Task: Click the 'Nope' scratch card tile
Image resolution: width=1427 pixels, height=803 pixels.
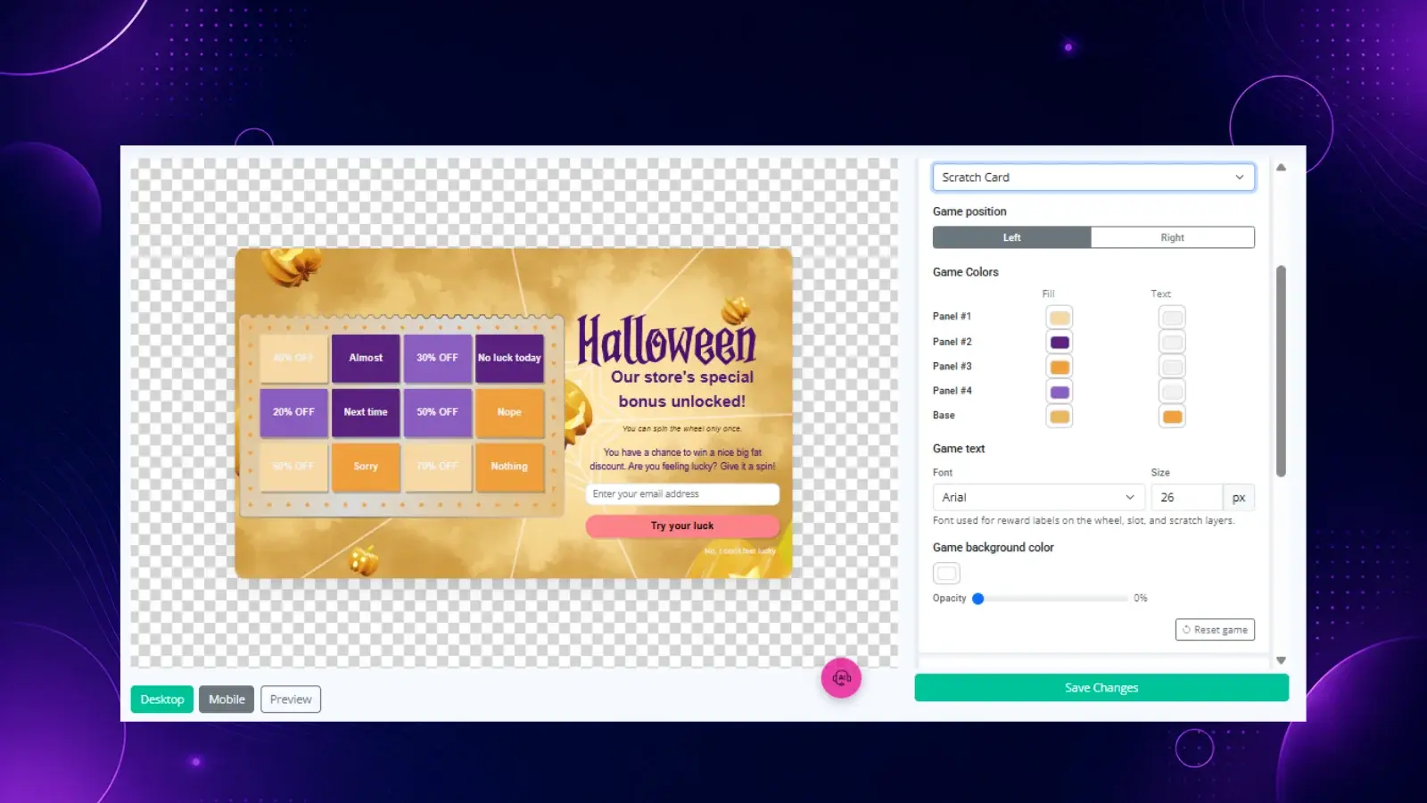Action: (x=509, y=412)
